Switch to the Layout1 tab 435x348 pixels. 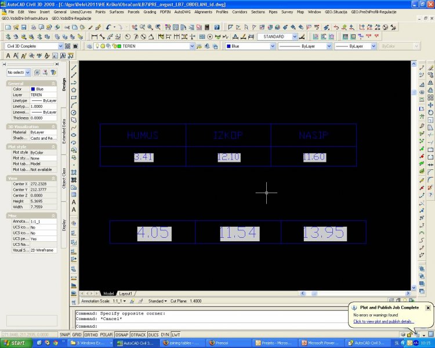pos(126,293)
